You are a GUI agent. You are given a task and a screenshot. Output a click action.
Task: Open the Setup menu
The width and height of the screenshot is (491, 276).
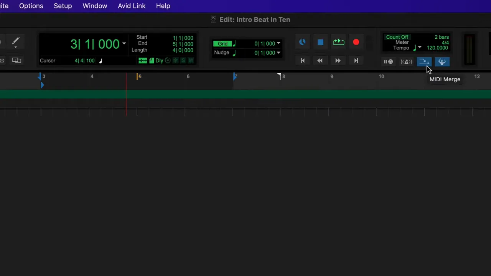(x=63, y=6)
